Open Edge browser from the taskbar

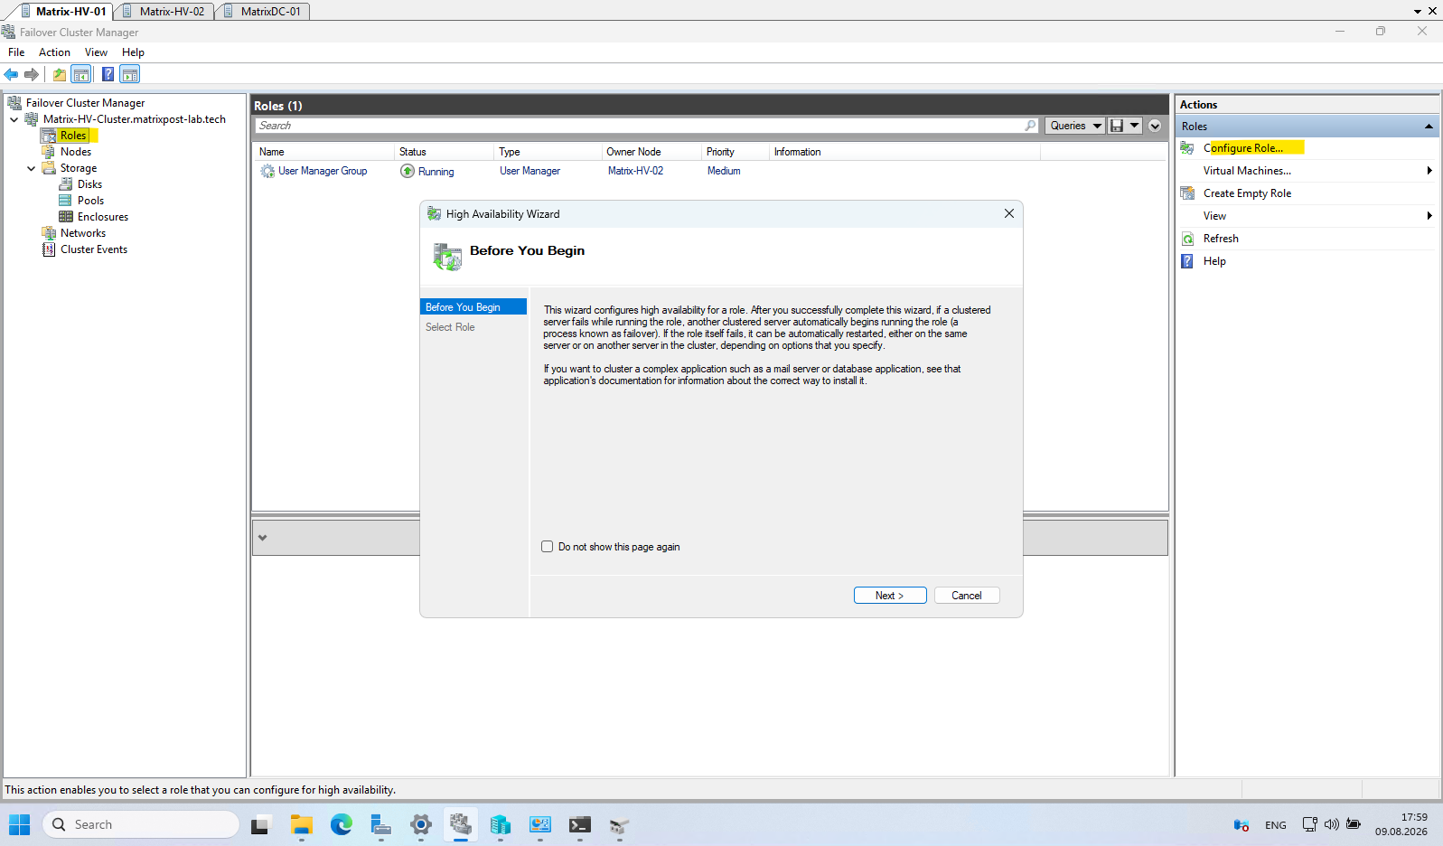click(x=342, y=824)
